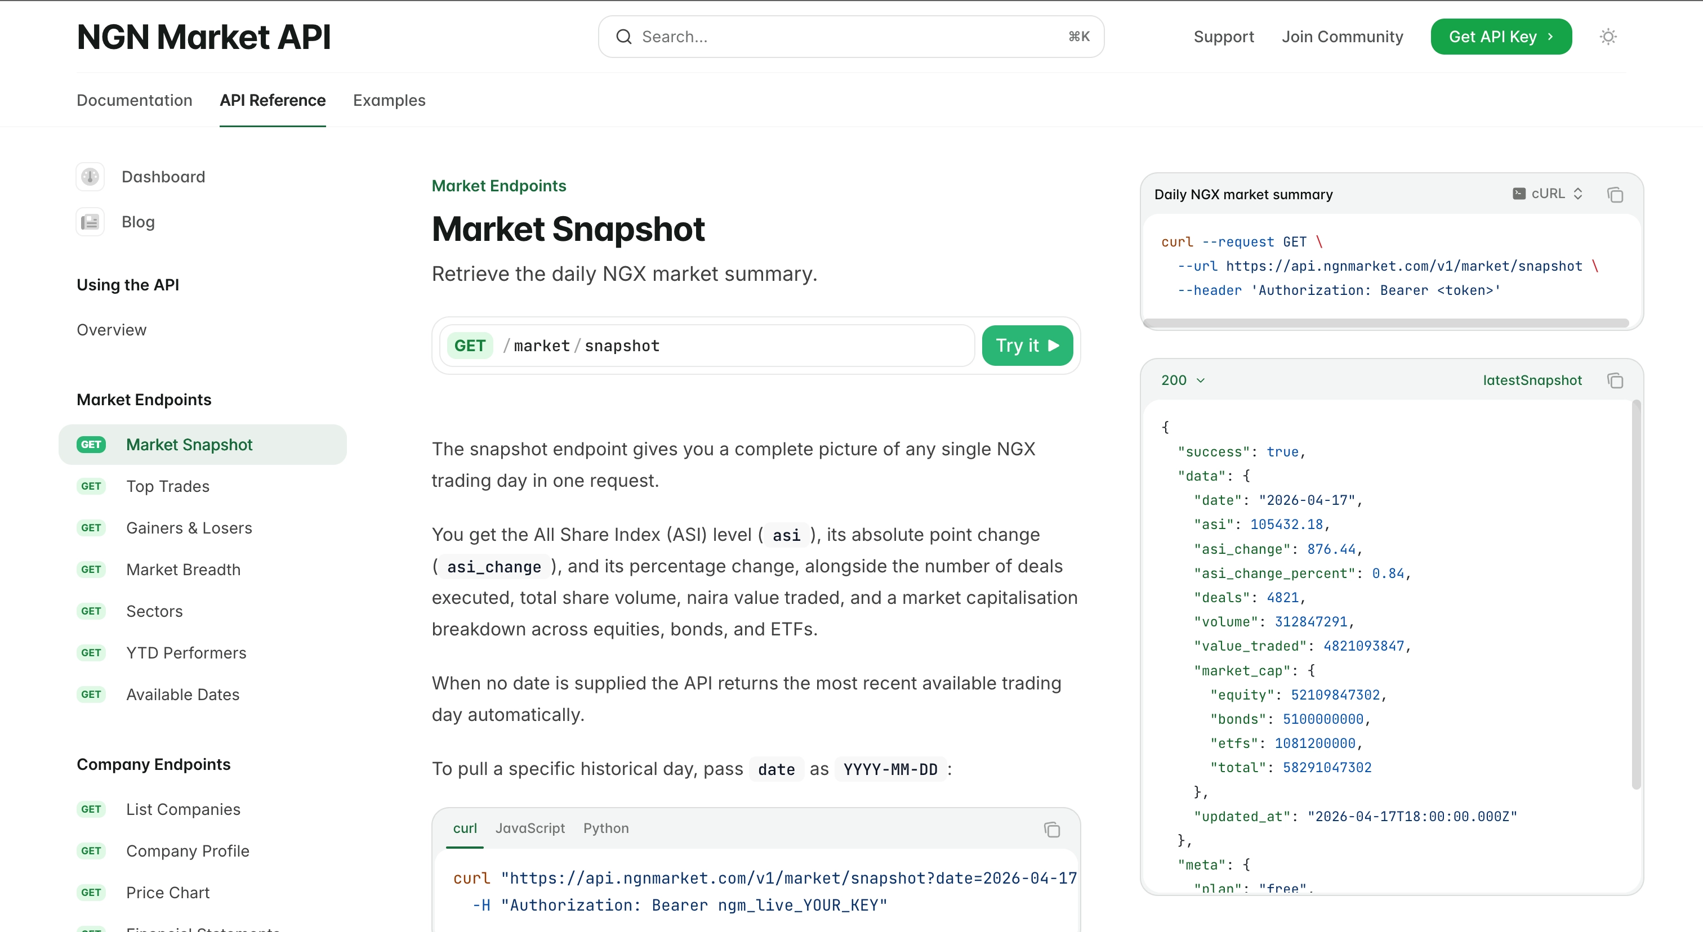
Task: Click GET badge beside Sectors
Action: (x=91, y=611)
